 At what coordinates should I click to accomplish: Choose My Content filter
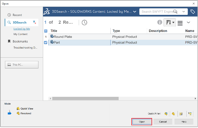20,34
